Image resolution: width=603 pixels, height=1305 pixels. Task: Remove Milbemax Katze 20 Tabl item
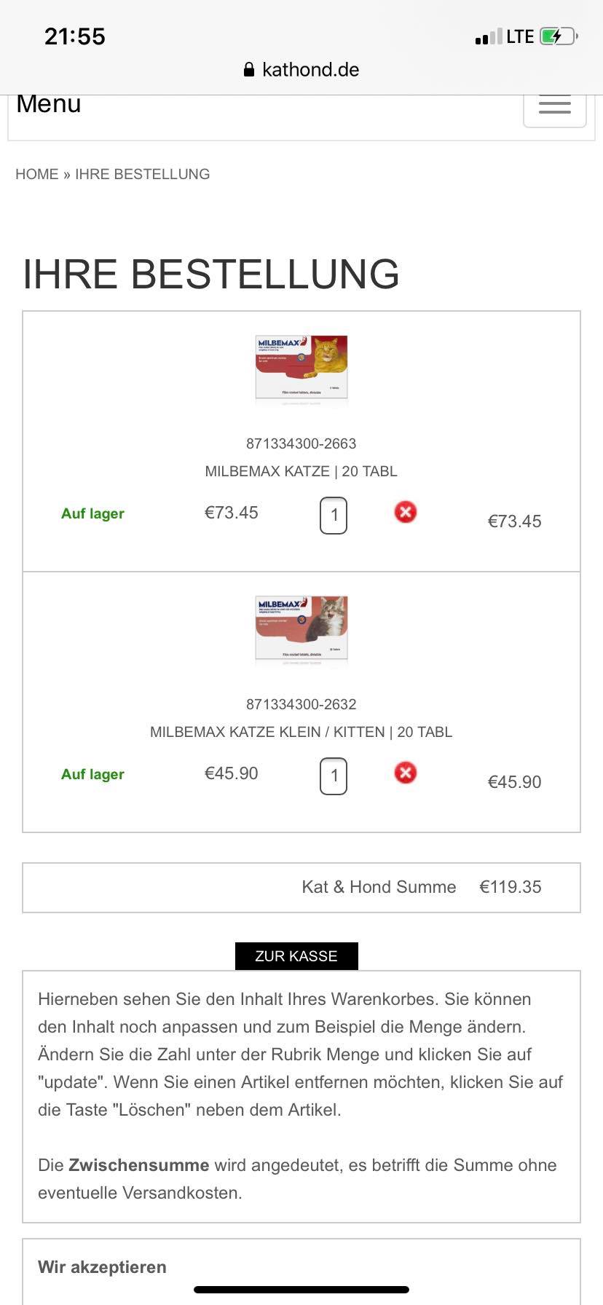tap(406, 512)
